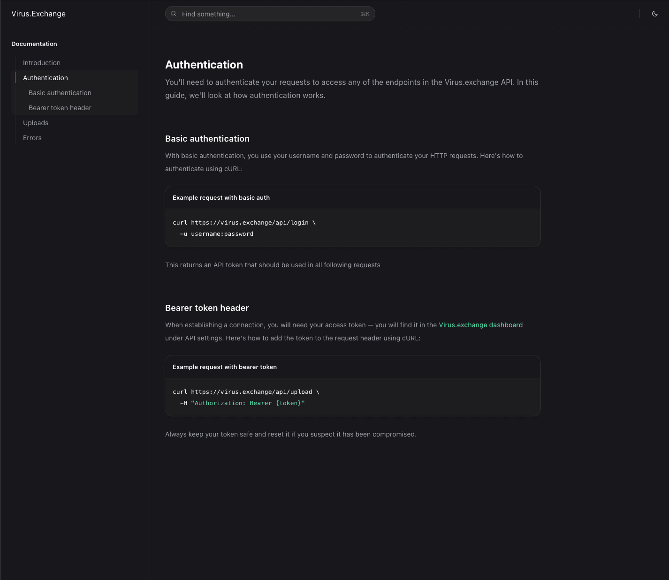Click the Bearer token header section heading
Viewport: 669px width, 580px height.
tap(207, 308)
